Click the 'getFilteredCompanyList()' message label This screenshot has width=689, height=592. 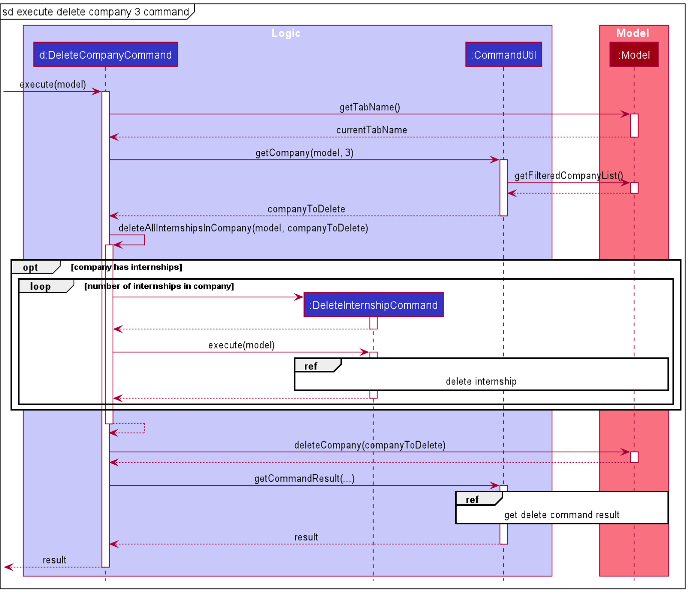click(x=569, y=175)
